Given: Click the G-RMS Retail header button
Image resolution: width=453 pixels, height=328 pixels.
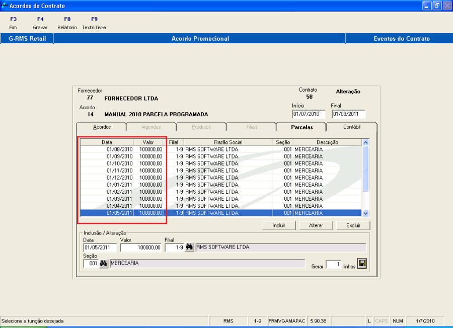Looking at the screenshot, I should point(27,39).
